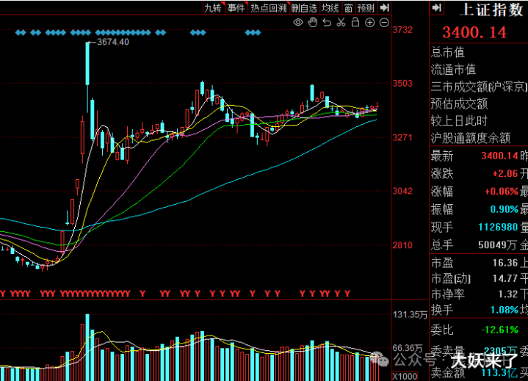Click the 预测 forecast button
Image resolution: width=528 pixels, height=381 pixels.
366,8
